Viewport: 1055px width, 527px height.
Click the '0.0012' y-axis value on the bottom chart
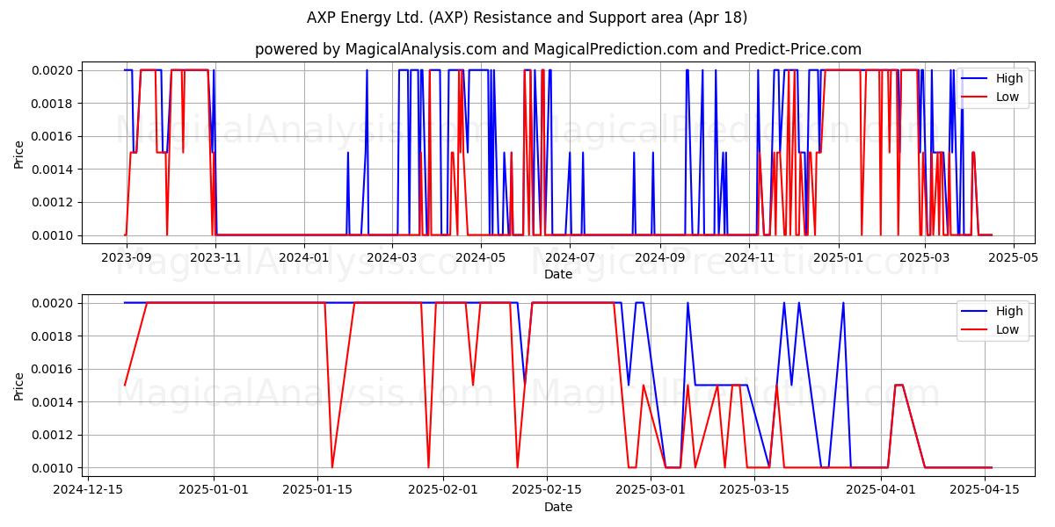54,435
